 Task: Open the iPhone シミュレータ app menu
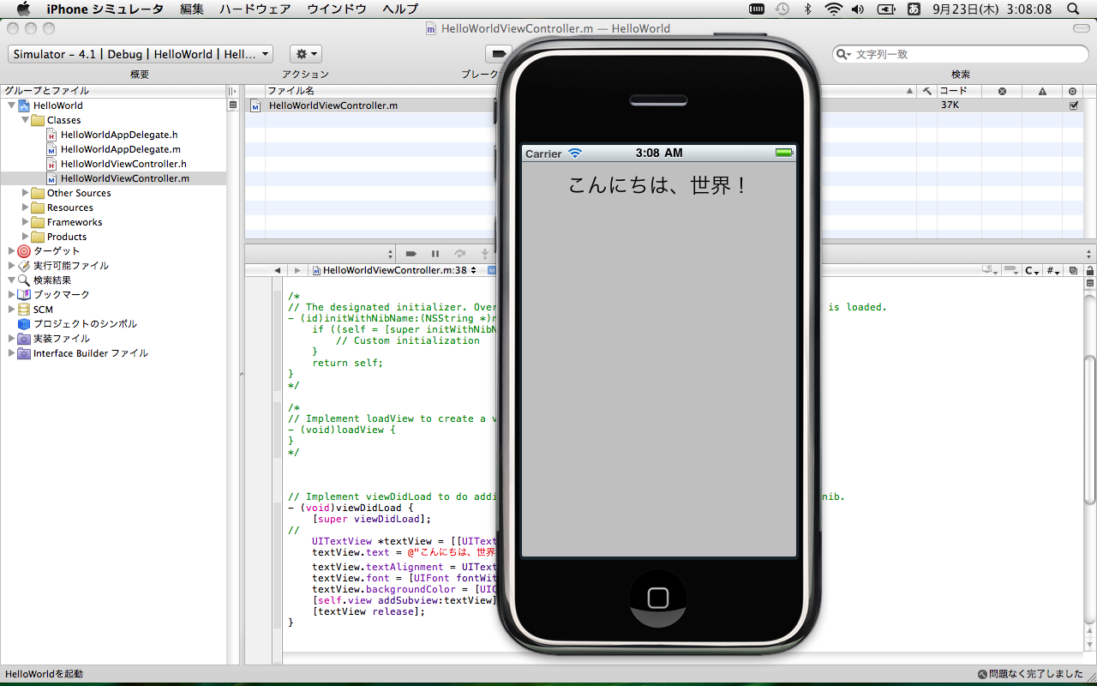click(105, 9)
